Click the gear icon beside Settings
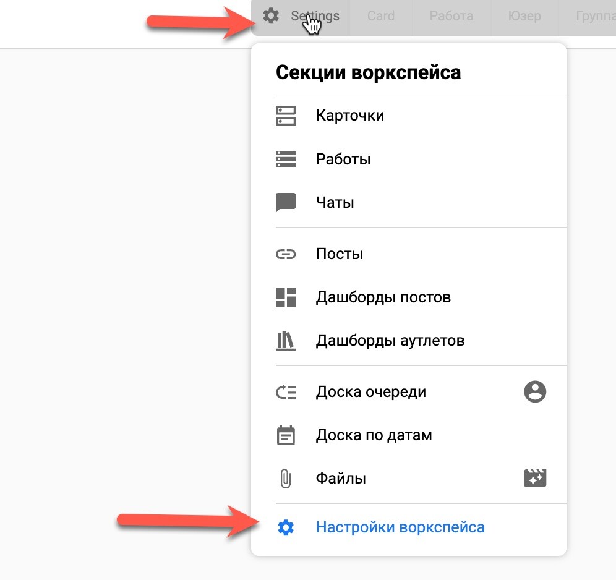Screen dimensions: 616x580 (x=271, y=16)
